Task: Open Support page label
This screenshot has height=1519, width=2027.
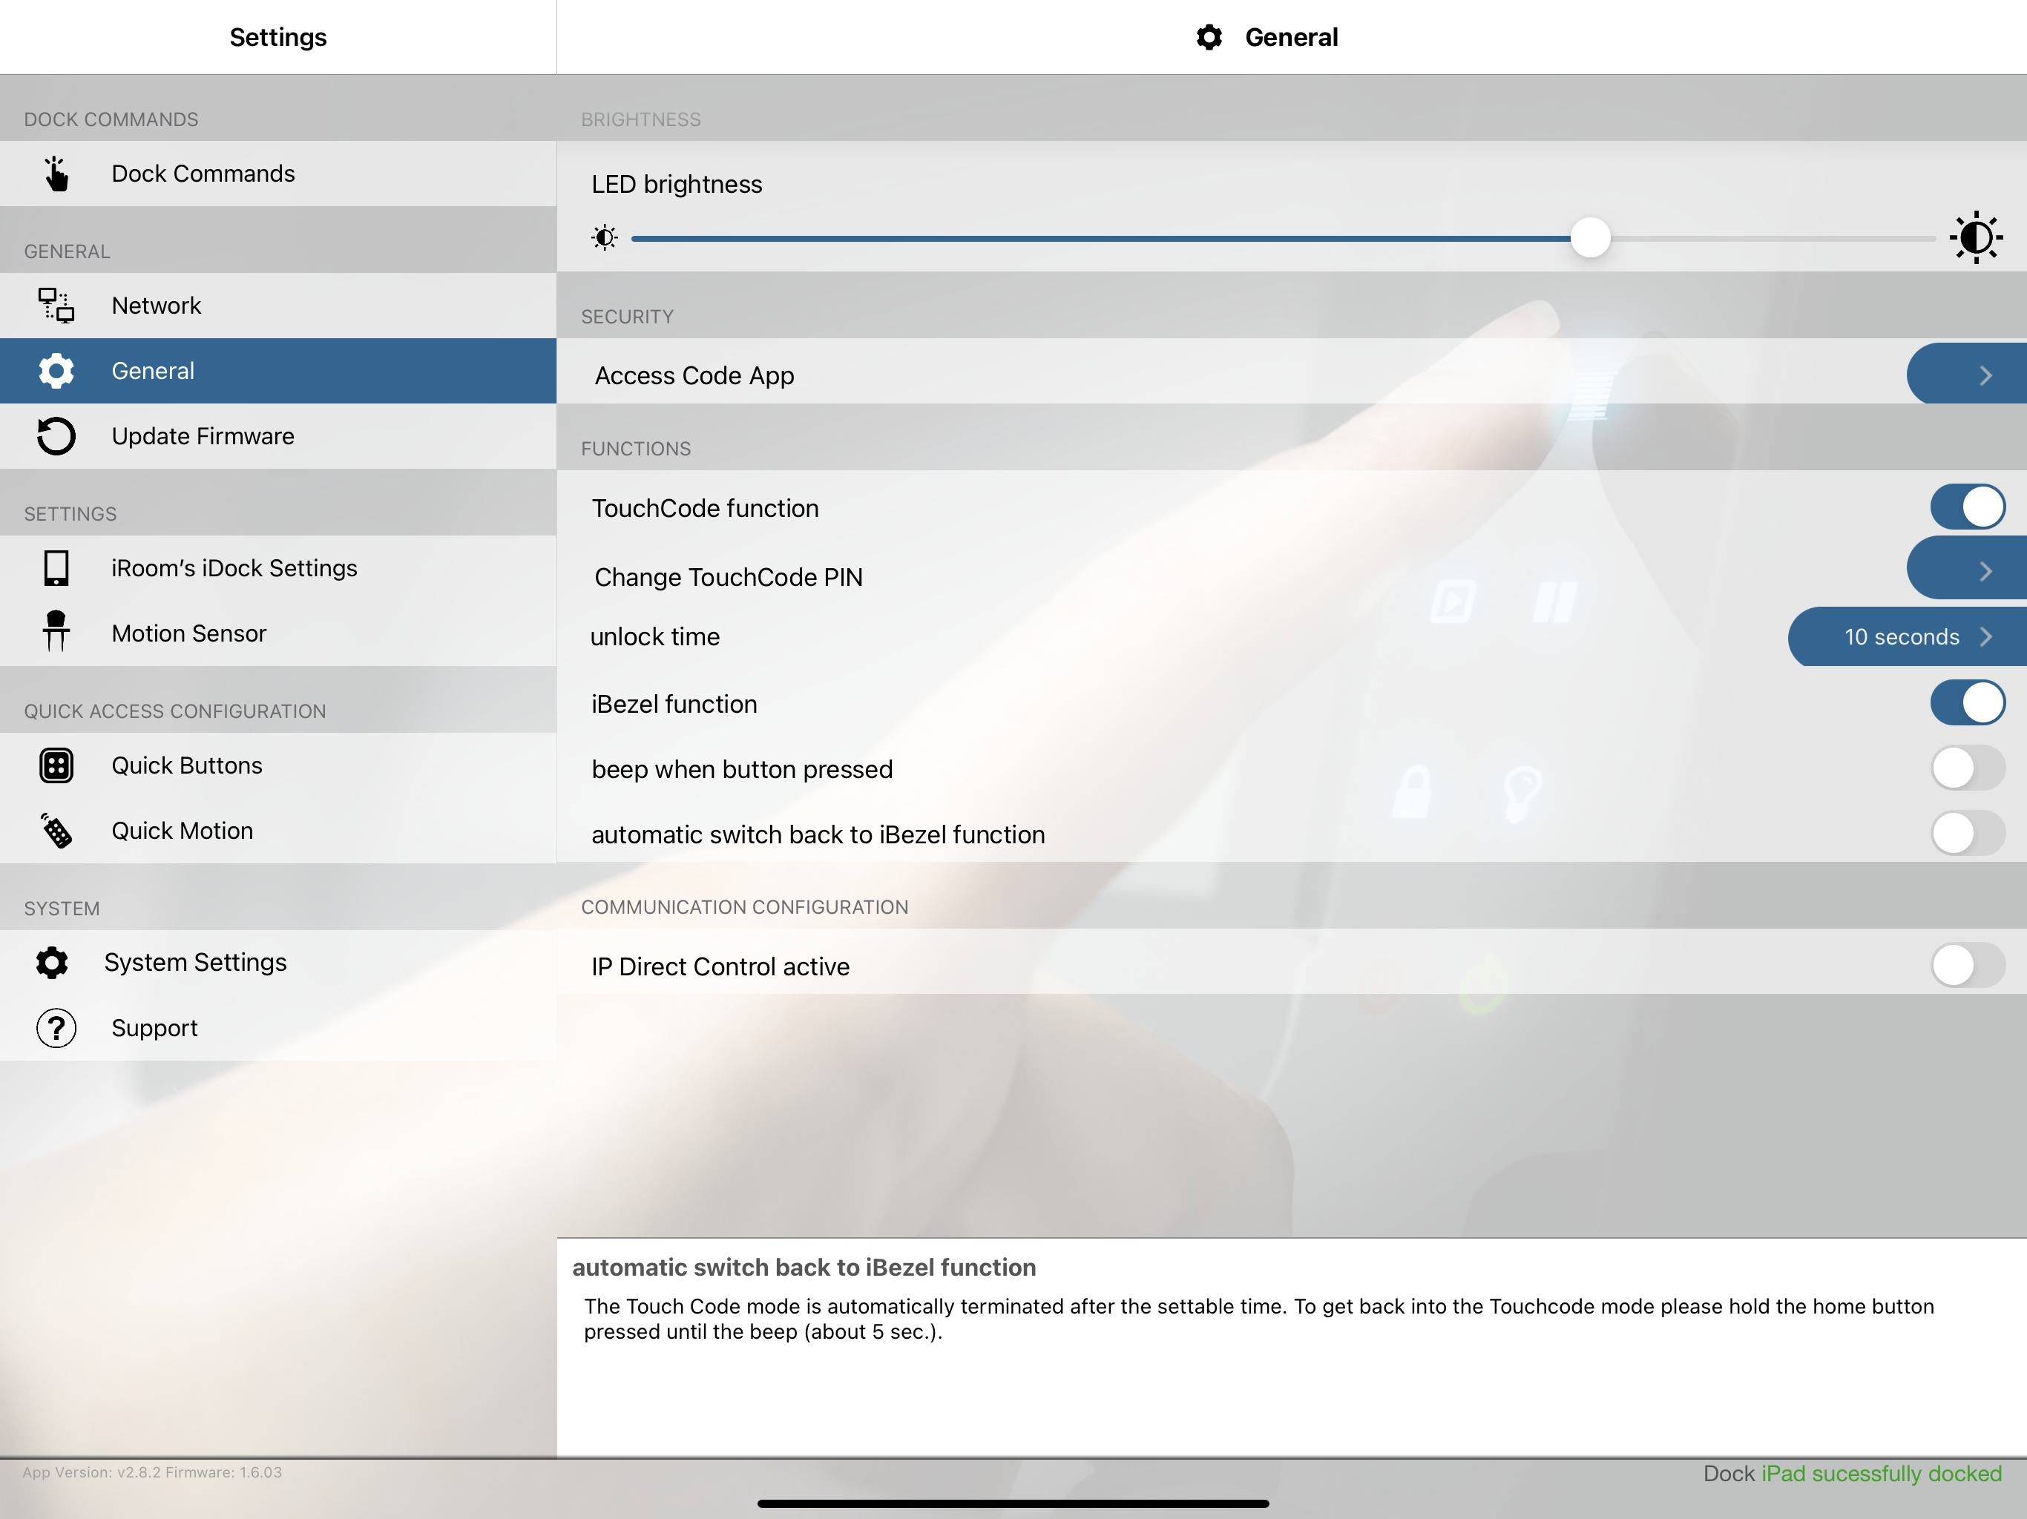Action: pyautogui.click(x=155, y=1028)
